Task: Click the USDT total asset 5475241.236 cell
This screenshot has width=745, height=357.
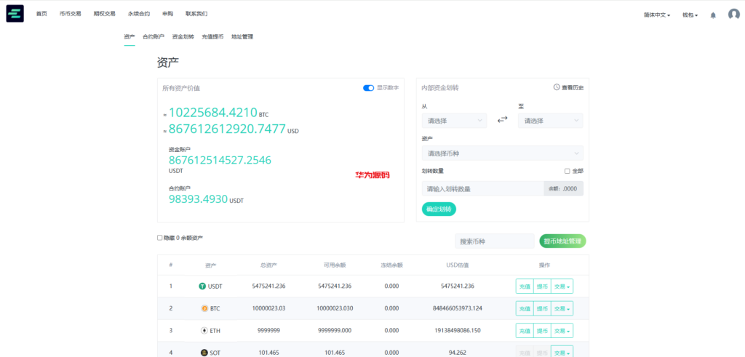Action: [268, 286]
